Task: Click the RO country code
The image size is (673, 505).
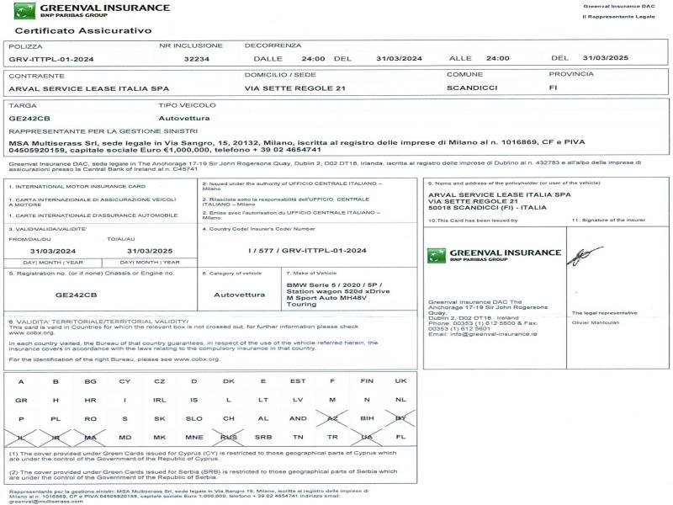Action: (x=90, y=419)
